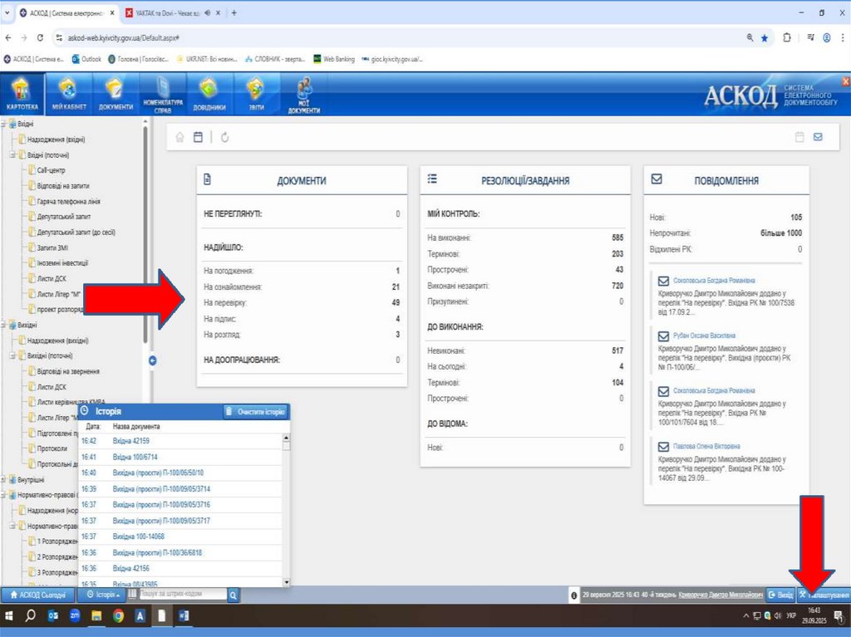Show hidden system tray icons
851x637 pixels.
[746, 616]
